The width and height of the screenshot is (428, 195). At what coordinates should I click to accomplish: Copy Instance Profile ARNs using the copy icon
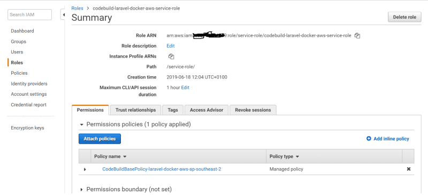tap(171, 57)
